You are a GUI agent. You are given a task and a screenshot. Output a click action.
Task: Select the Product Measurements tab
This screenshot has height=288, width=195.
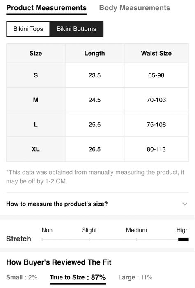(46, 8)
